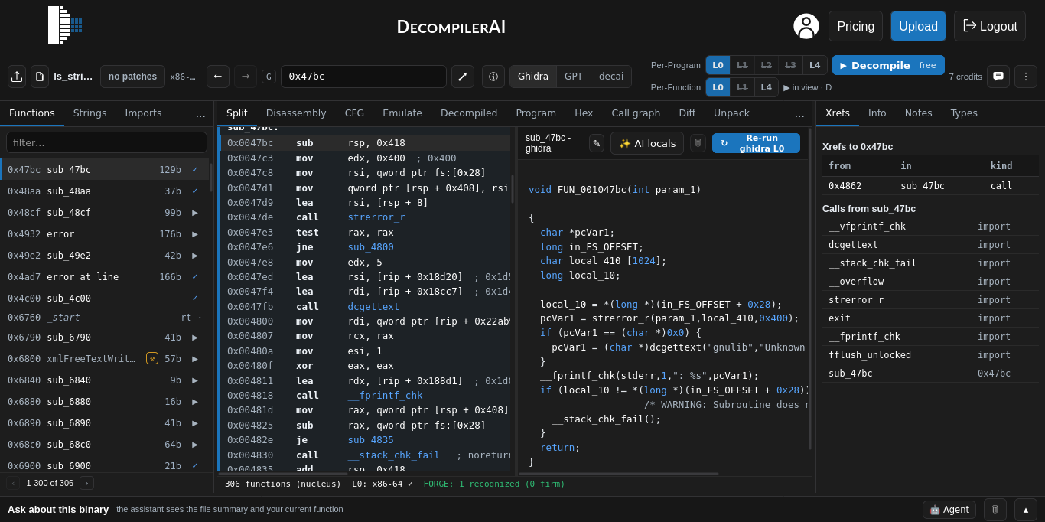This screenshot has height=522, width=1045.
Task: Select the error_at_line function row
Action: coord(106,277)
